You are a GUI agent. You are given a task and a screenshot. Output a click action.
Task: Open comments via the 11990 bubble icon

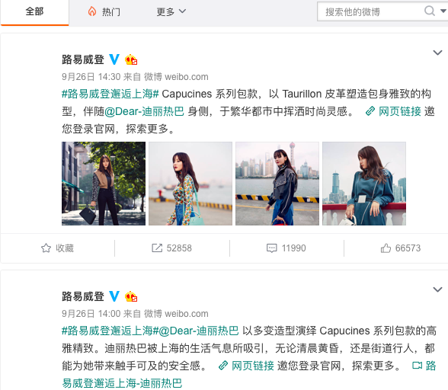point(271,248)
